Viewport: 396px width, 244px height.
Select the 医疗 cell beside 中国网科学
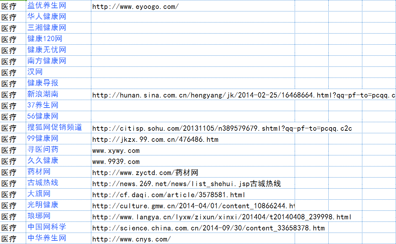click(13, 227)
